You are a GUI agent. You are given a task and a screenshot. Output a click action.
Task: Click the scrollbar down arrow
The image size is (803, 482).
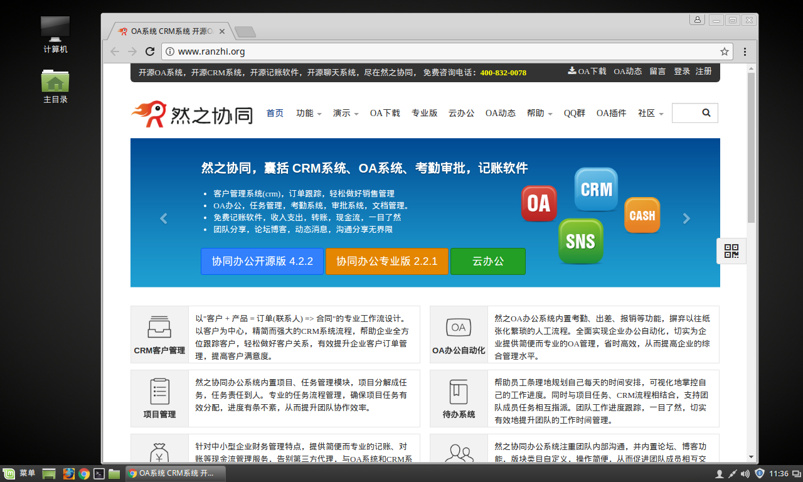[x=752, y=458]
